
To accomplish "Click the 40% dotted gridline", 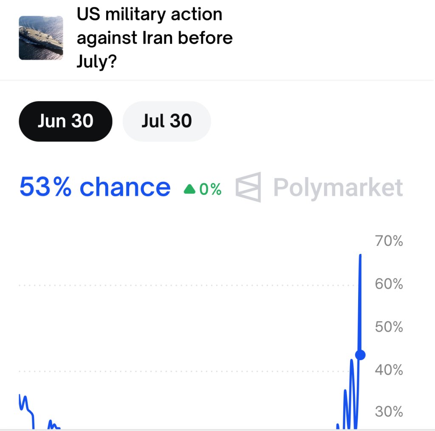I will [183, 372].
